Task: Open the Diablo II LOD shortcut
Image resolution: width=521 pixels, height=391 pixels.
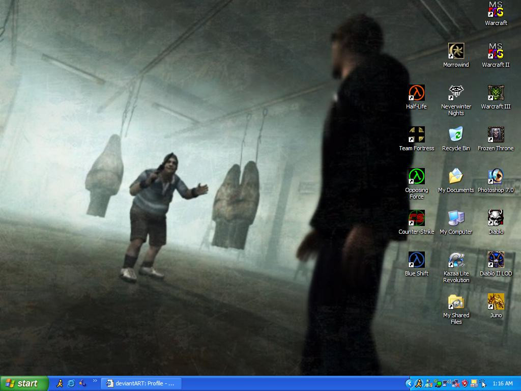Action: 496,264
